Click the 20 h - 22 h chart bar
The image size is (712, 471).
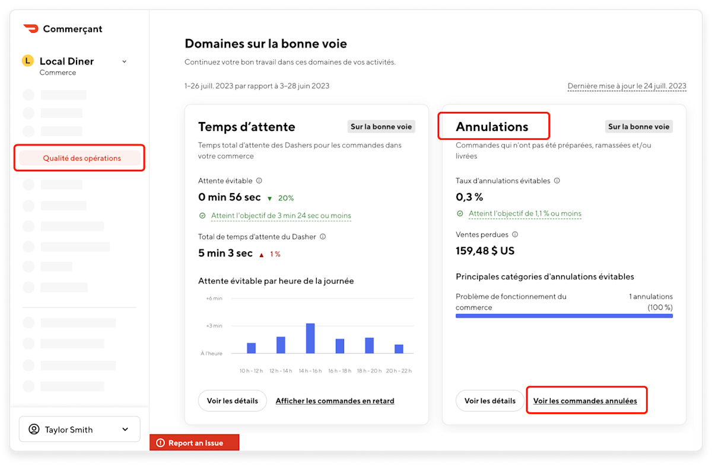[x=399, y=349]
